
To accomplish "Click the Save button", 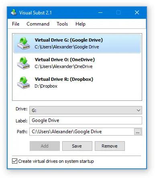I will 77,146.
